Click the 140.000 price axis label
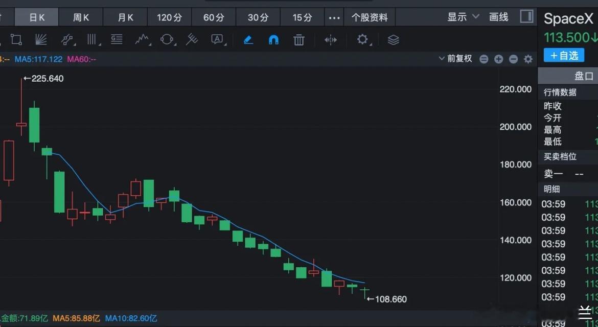The height and width of the screenshot is (327, 598). point(515,240)
